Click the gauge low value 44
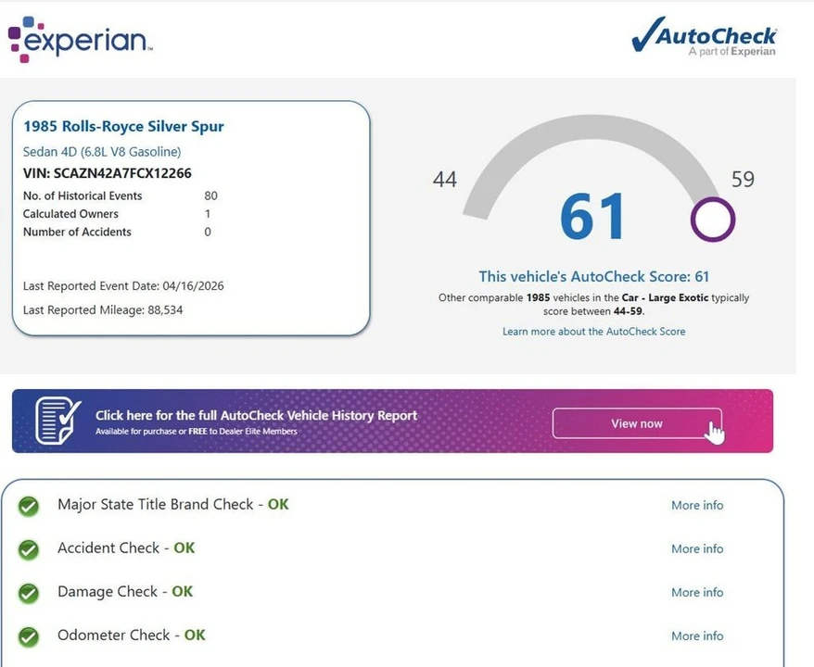Image resolution: width=814 pixels, height=667 pixels. pos(445,180)
